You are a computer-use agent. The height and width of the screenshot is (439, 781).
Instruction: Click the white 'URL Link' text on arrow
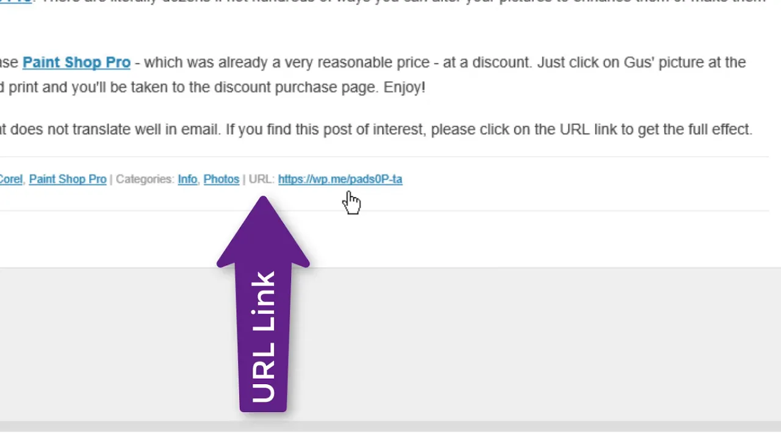264,337
